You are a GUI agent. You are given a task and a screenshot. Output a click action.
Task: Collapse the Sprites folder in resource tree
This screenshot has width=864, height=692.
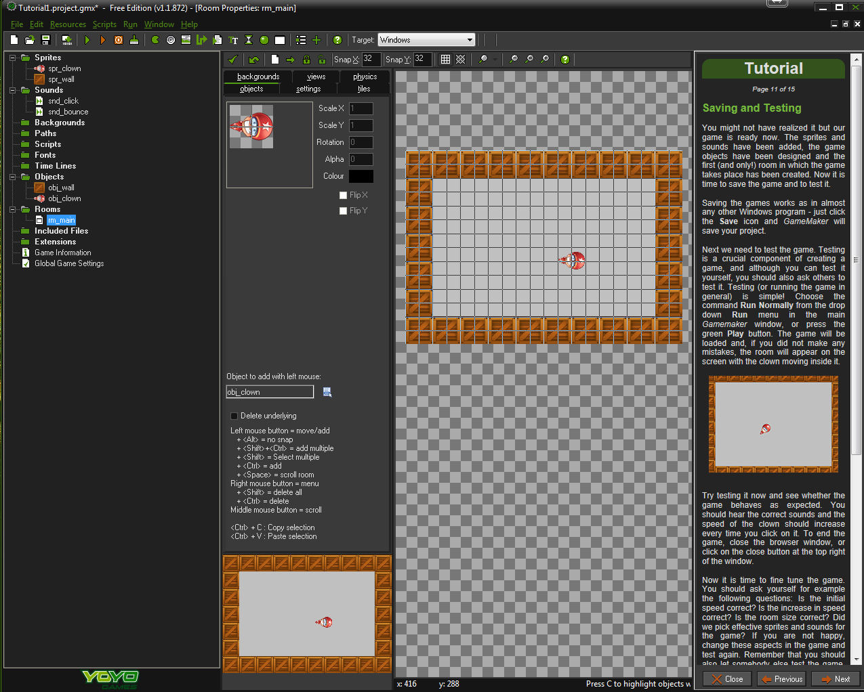pyautogui.click(x=12, y=58)
